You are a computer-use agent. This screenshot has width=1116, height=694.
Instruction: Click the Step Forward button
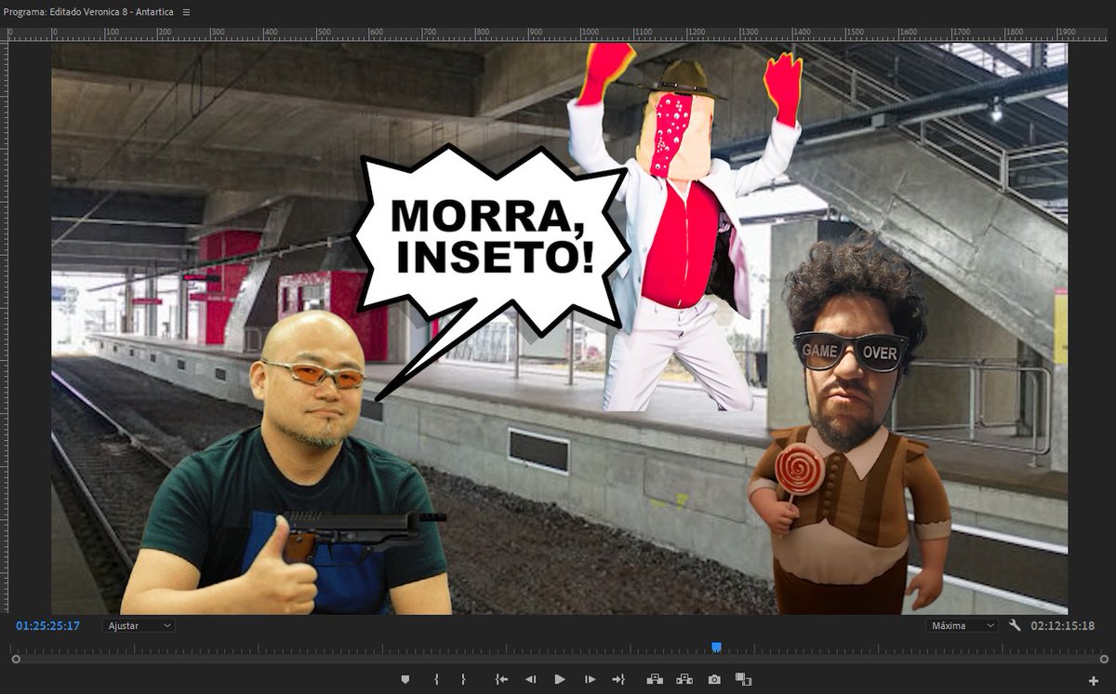[590, 680]
